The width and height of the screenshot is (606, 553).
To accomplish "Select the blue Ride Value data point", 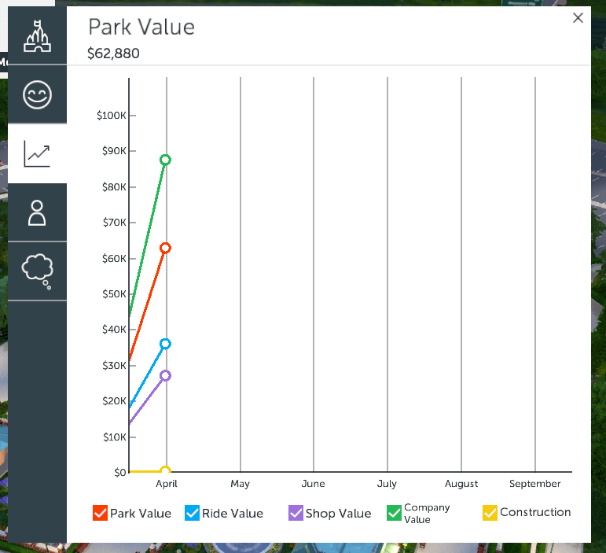I will [165, 344].
